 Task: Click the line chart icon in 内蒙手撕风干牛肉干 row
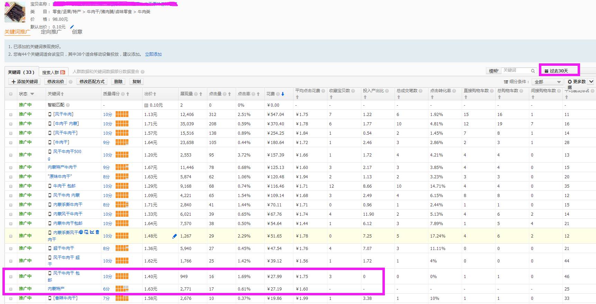tap(92, 232)
